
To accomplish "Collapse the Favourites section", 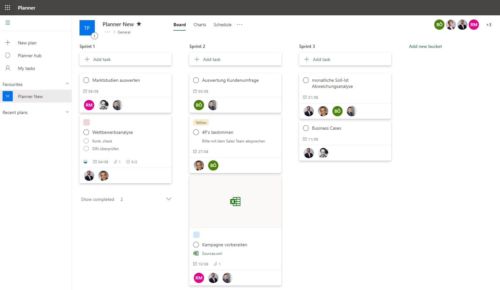I will click(67, 84).
